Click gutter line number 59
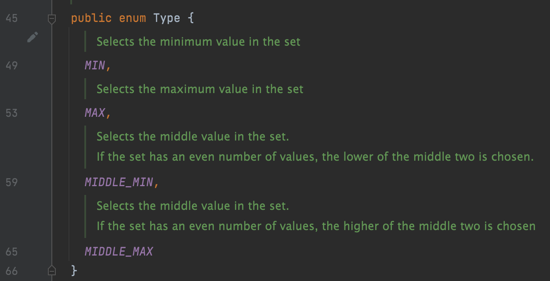 tap(12, 182)
